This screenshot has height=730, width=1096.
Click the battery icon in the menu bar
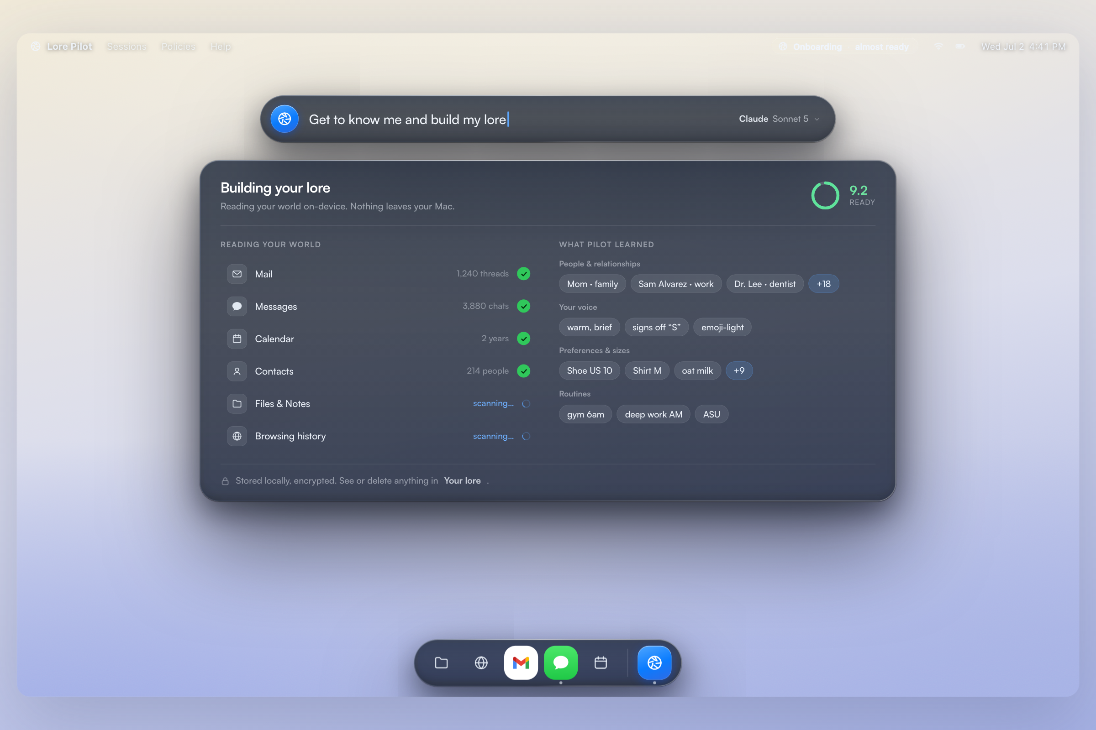click(960, 47)
